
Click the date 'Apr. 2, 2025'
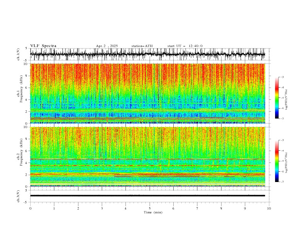(107, 46)
